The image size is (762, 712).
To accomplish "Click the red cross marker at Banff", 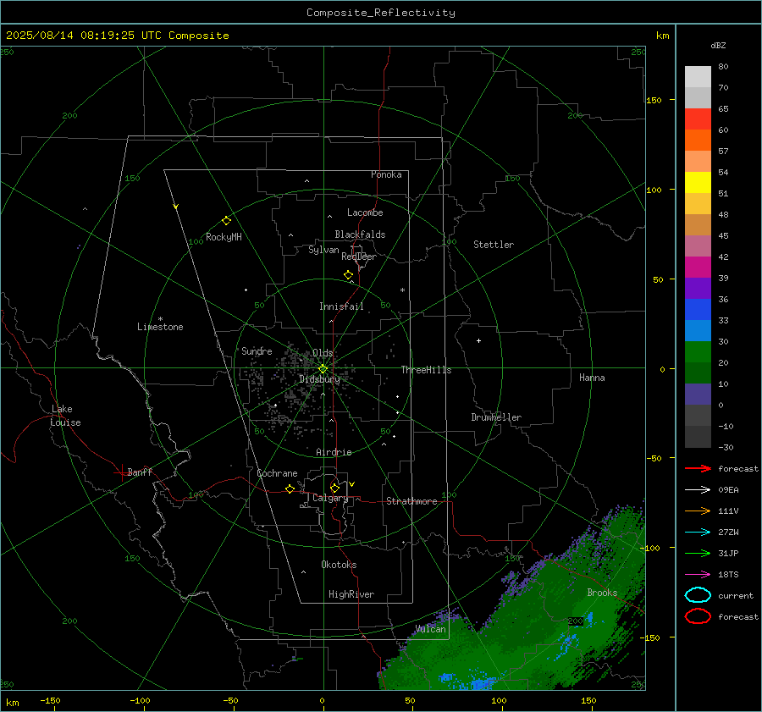I will pyautogui.click(x=120, y=472).
